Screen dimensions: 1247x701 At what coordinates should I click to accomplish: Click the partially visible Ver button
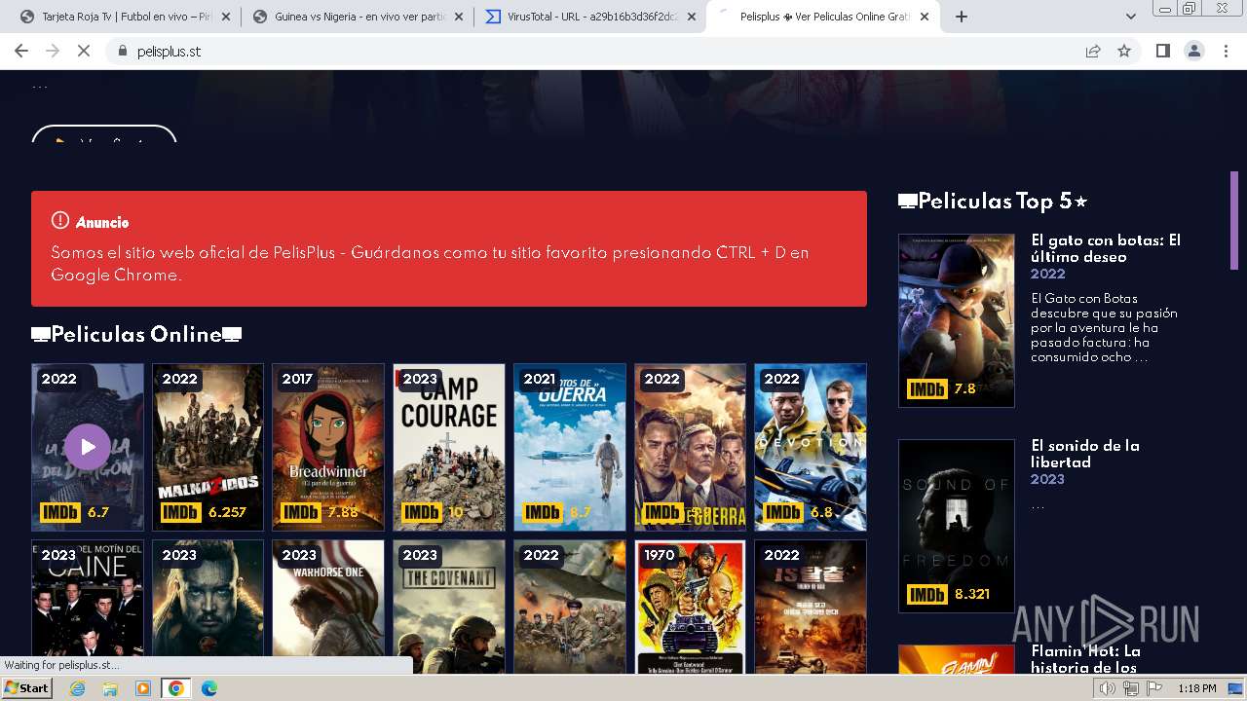click(104, 134)
